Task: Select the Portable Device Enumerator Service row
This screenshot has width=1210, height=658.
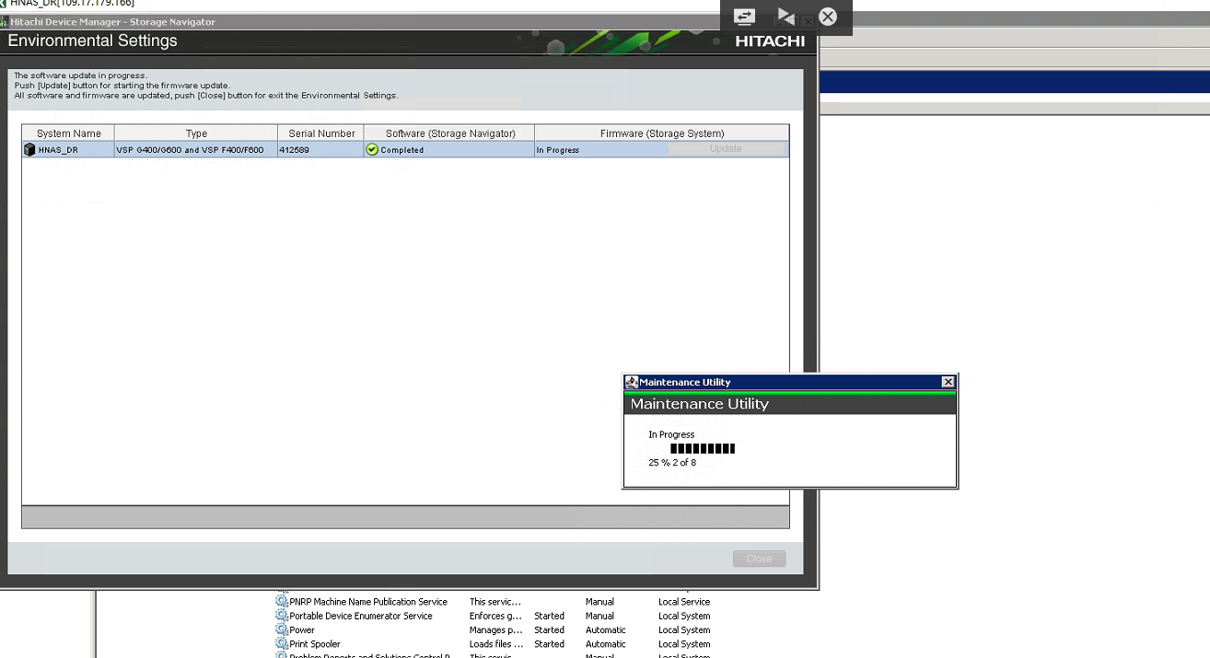Action: pos(493,616)
